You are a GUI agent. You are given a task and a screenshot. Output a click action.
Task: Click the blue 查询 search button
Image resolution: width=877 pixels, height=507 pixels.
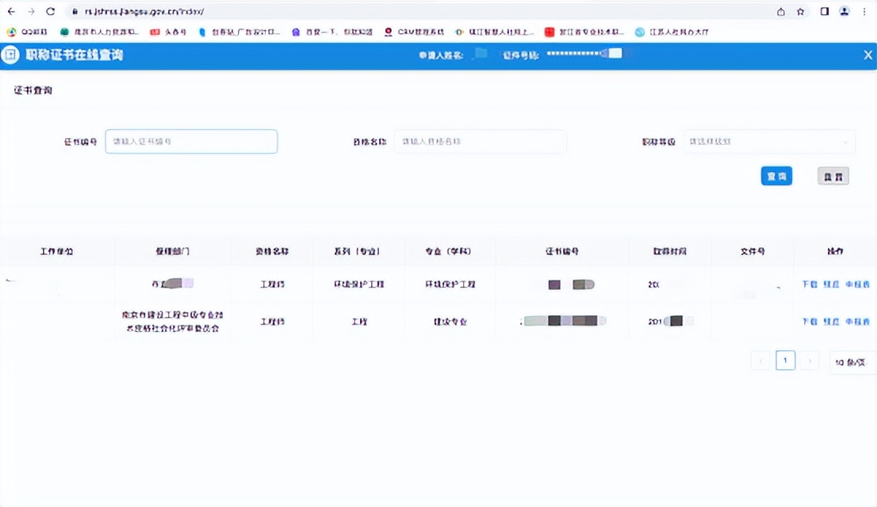776,176
